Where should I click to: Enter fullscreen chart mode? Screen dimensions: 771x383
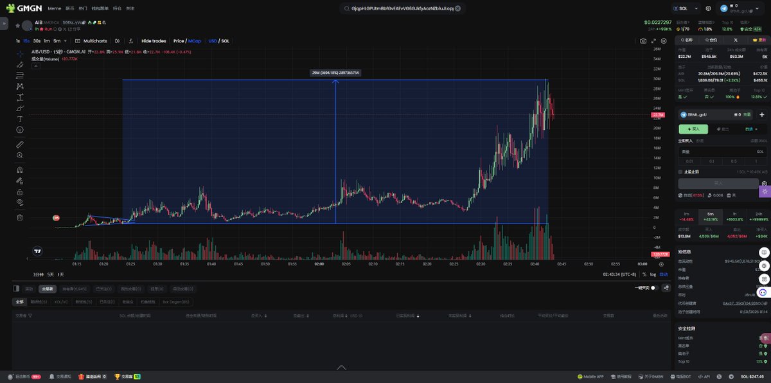(x=654, y=41)
